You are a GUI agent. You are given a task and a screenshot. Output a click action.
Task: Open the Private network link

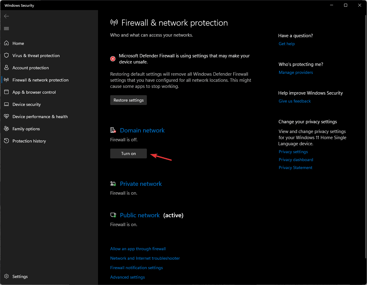point(141,184)
